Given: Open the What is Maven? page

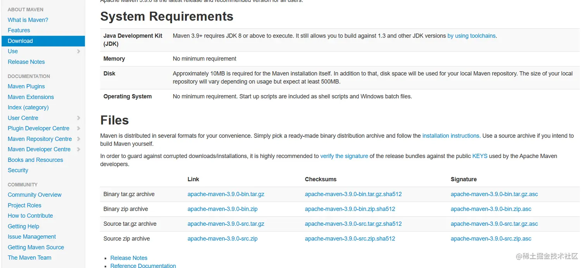Looking at the screenshot, I should (28, 20).
